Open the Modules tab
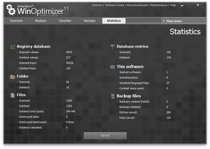210x149 pixels. (41, 21)
